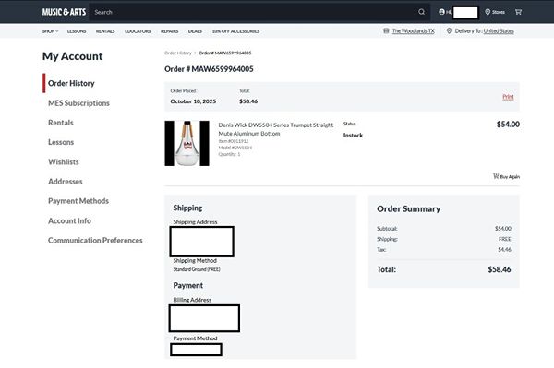Viewport: 554px width, 368px height.
Task: Open the DEALS menu item
Action: pyautogui.click(x=195, y=31)
